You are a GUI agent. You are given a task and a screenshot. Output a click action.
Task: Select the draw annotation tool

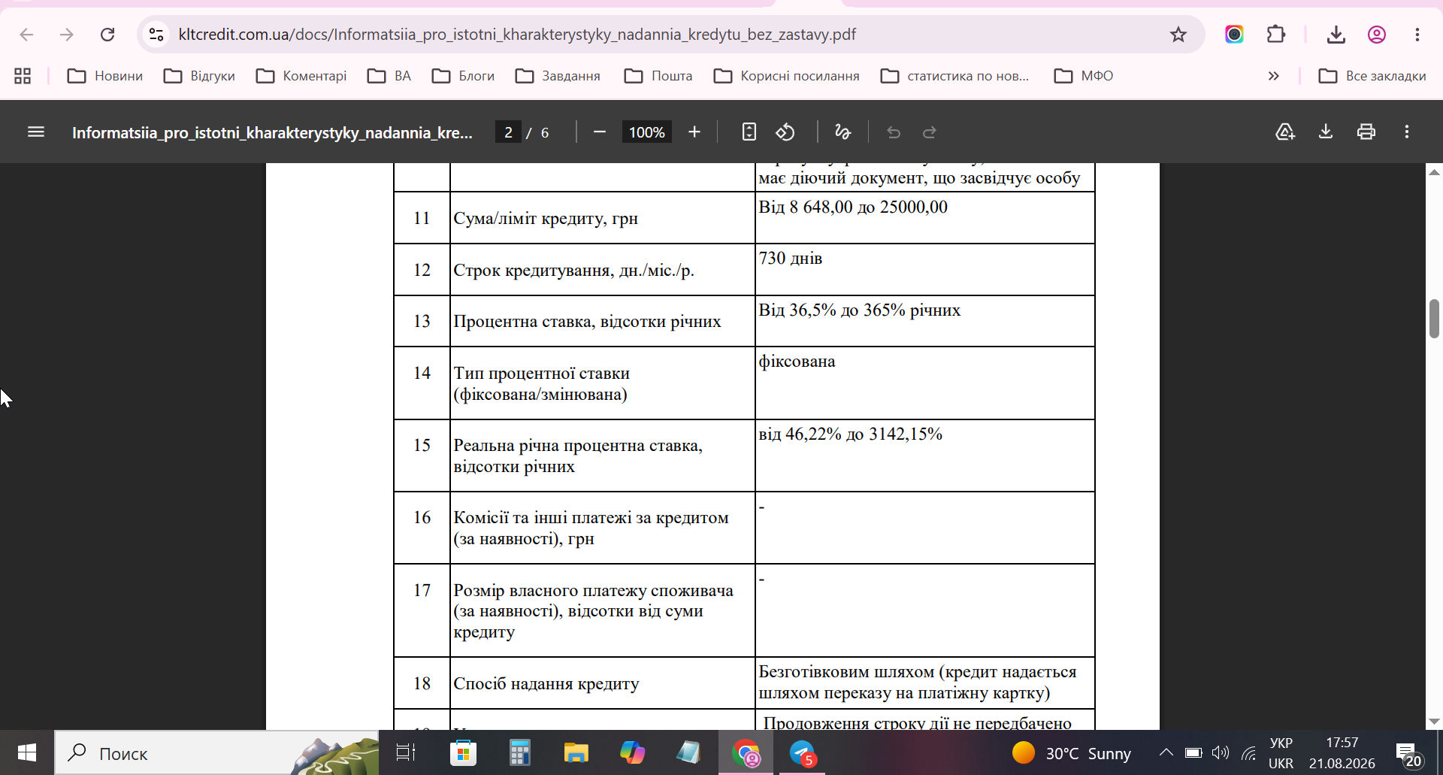pos(843,132)
